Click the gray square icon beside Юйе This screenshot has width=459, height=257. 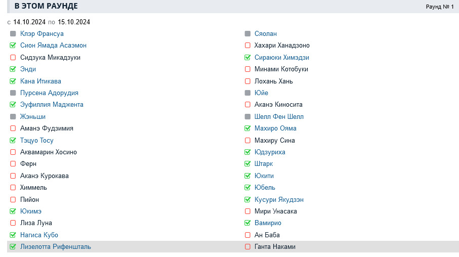pyautogui.click(x=247, y=93)
